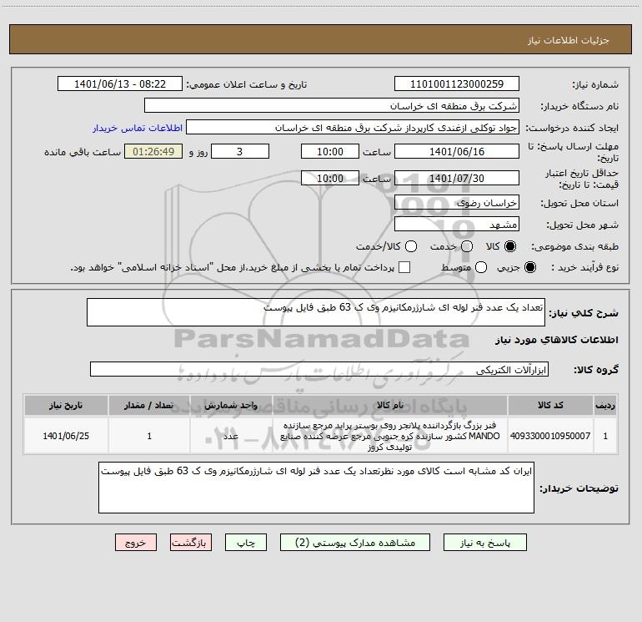Click the response deadline time 10:00 field

(x=330, y=151)
